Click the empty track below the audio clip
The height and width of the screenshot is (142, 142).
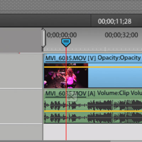point(93,132)
